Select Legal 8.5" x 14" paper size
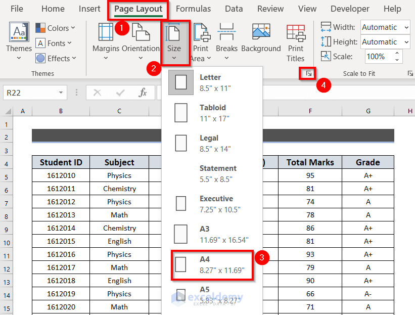Viewport: 415px width, 315px height. coord(212,143)
